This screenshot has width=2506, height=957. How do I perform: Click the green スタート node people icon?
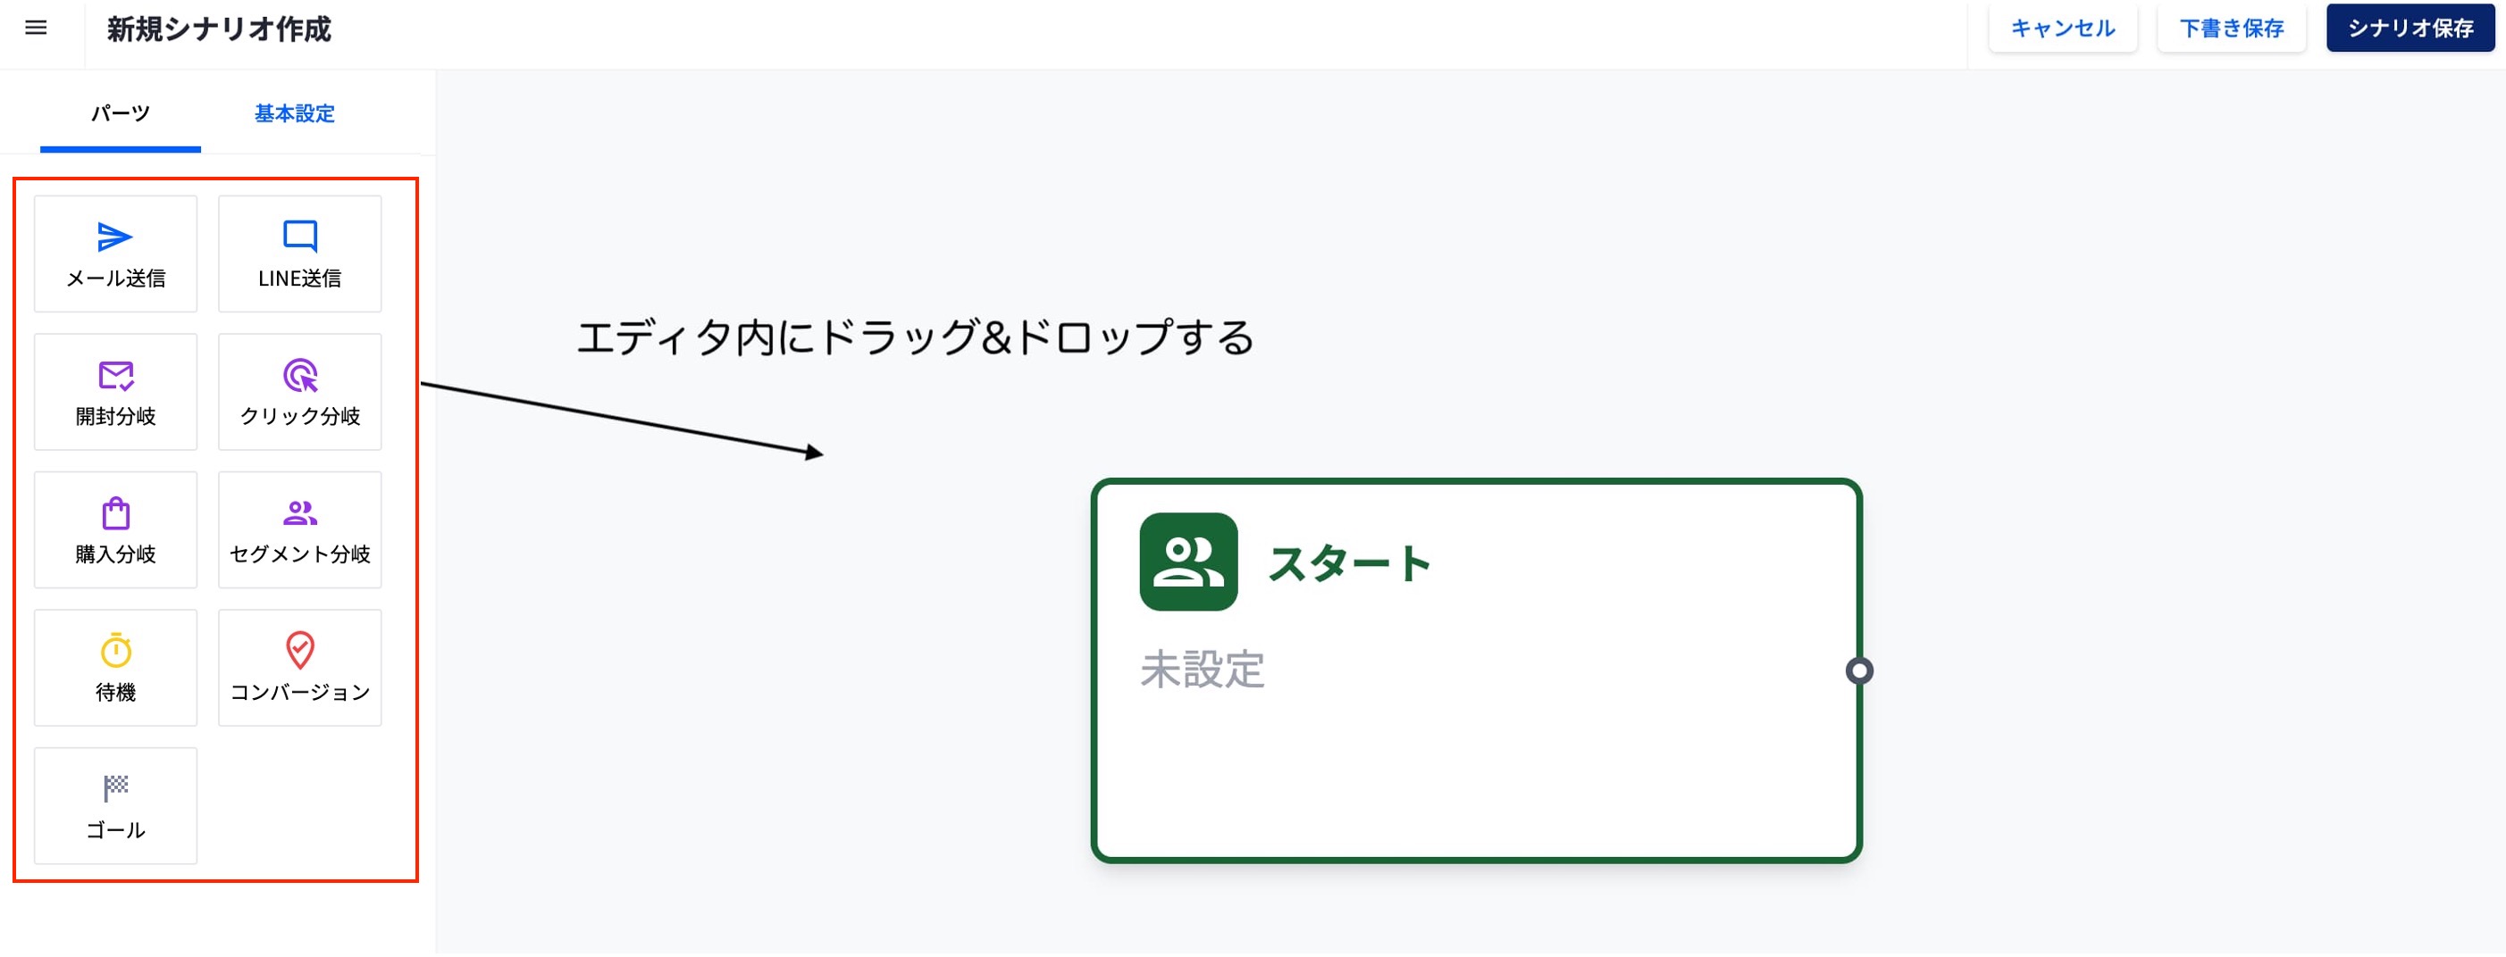click(1188, 563)
